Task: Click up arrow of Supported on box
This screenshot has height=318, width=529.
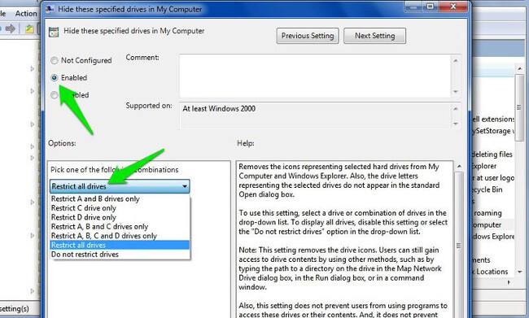Action: tap(456, 109)
